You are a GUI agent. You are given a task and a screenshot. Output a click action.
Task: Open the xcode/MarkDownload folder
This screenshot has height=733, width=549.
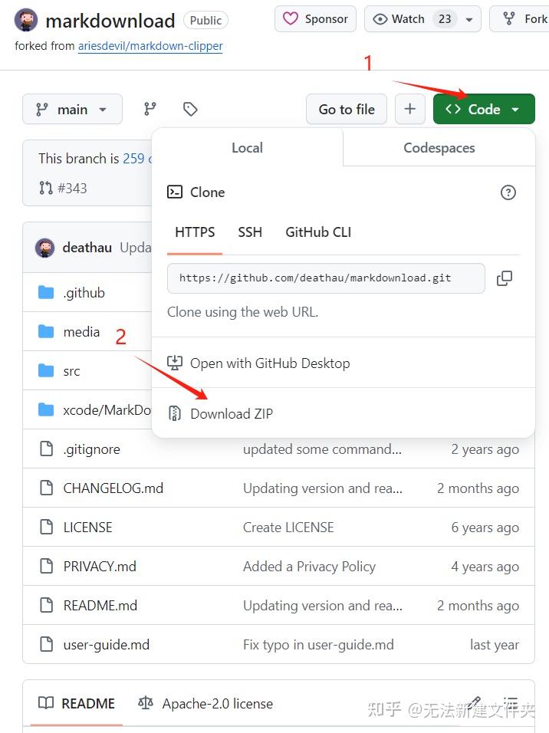click(107, 410)
